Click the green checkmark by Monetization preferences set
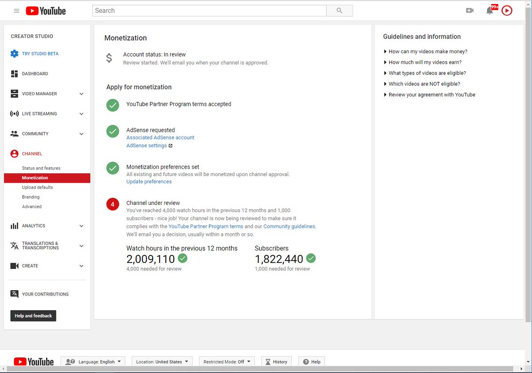Viewport: 532px width, 373px height. point(113,168)
